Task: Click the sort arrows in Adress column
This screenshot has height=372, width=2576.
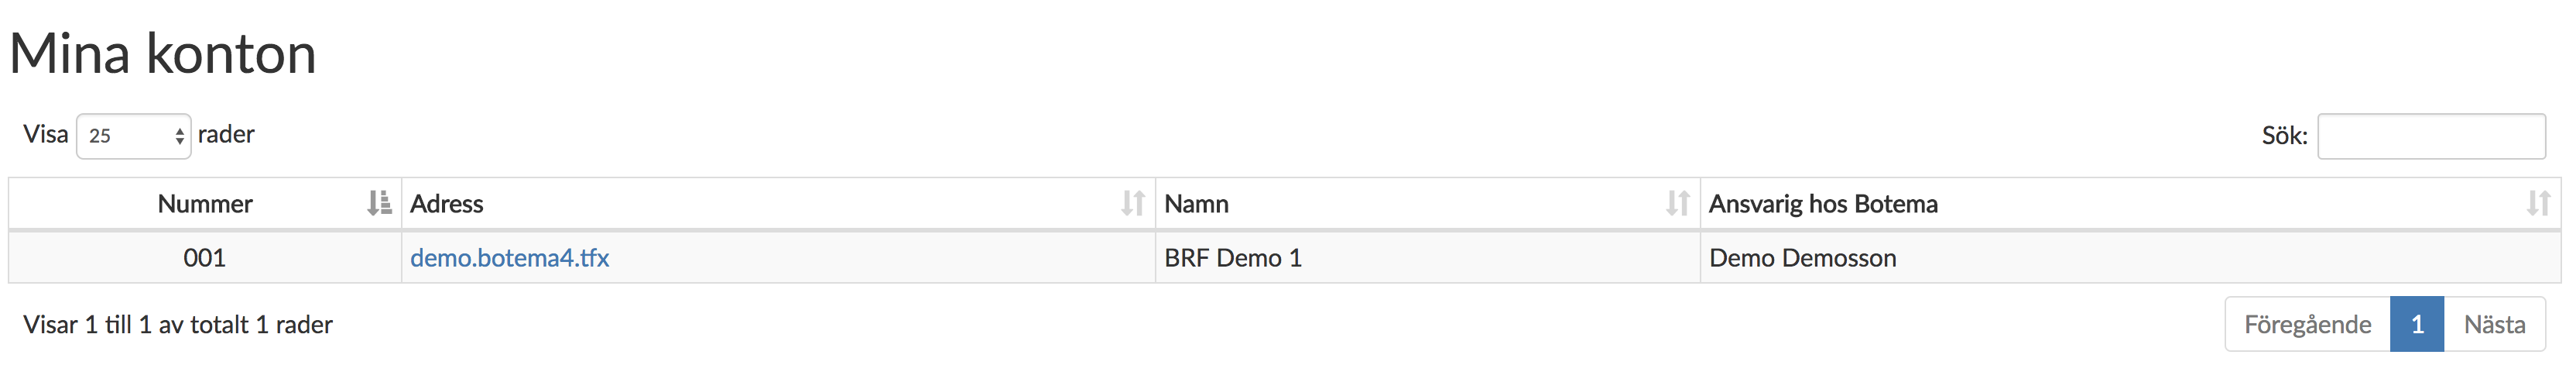Action: click(1132, 203)
